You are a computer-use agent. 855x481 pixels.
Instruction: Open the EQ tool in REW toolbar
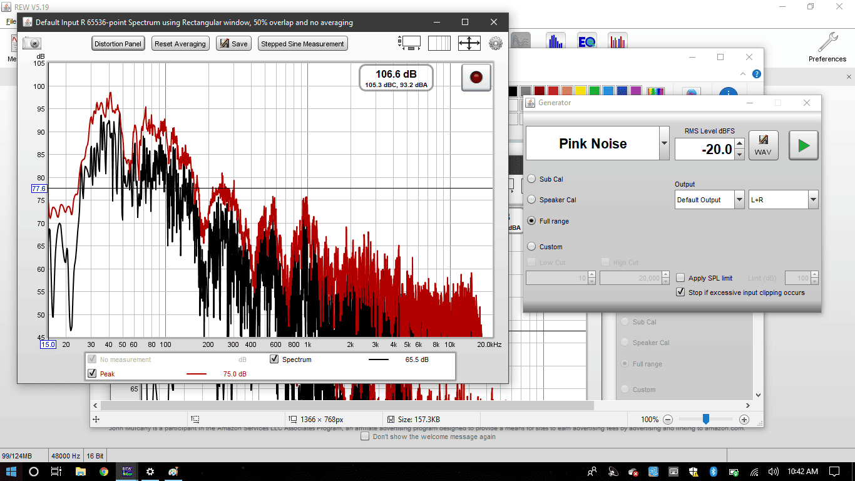[586, 41]
